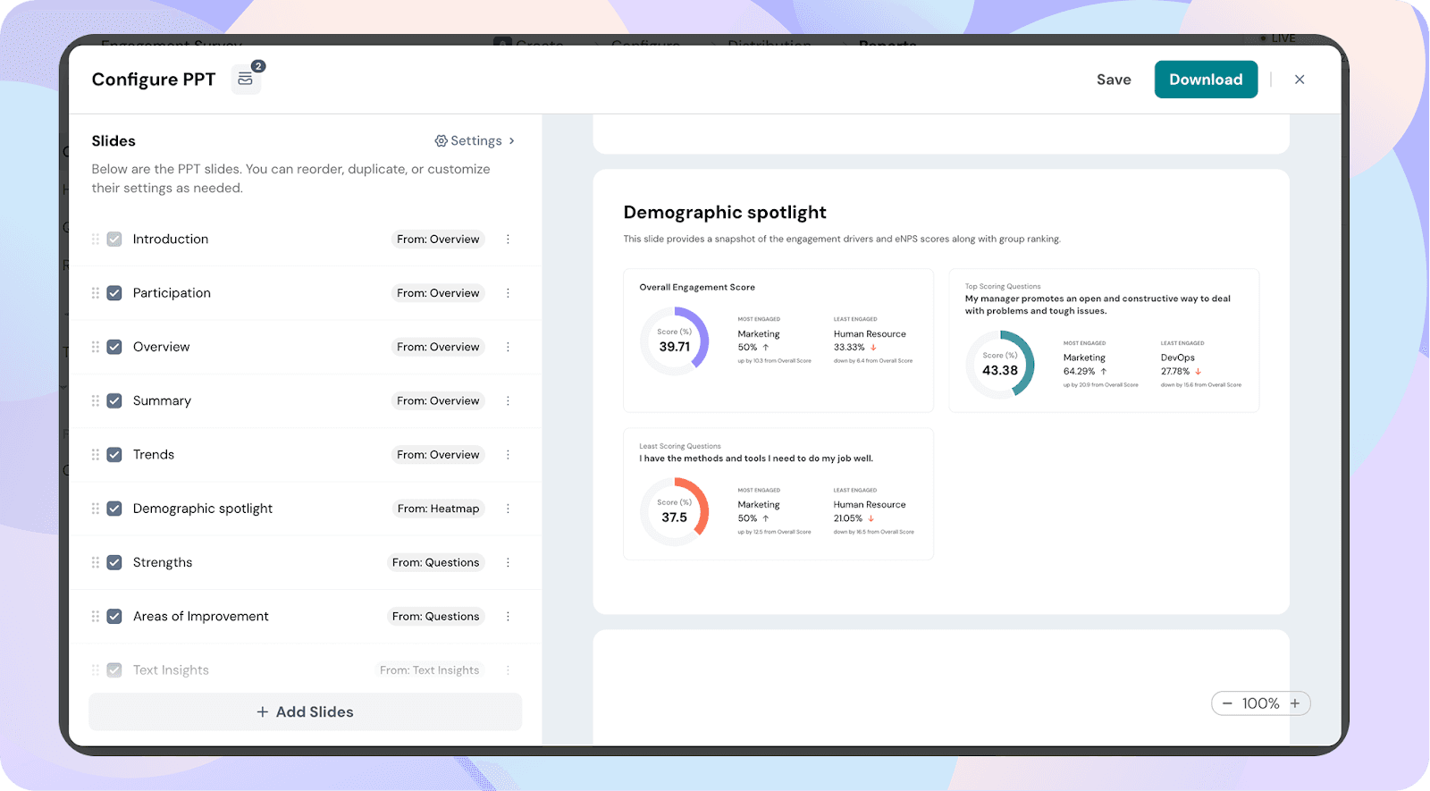Deselect the Demographic spotlight checkbox
Viewport: 1430px width, 791px height.
(x=114, y=509)
